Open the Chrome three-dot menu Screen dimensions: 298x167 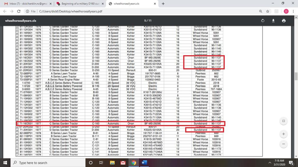click(294, 11)
